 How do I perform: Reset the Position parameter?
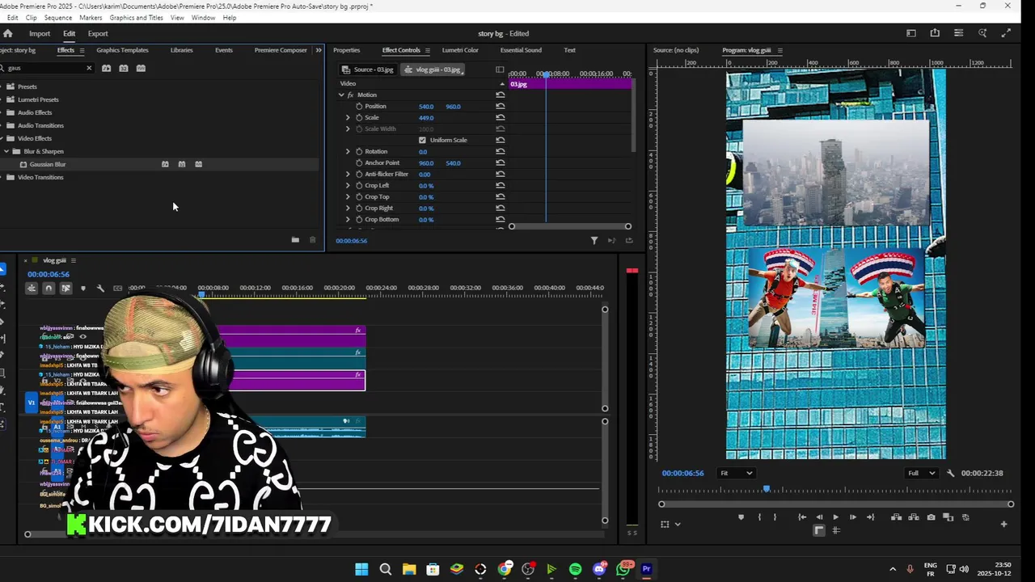(x=501, y=106)
